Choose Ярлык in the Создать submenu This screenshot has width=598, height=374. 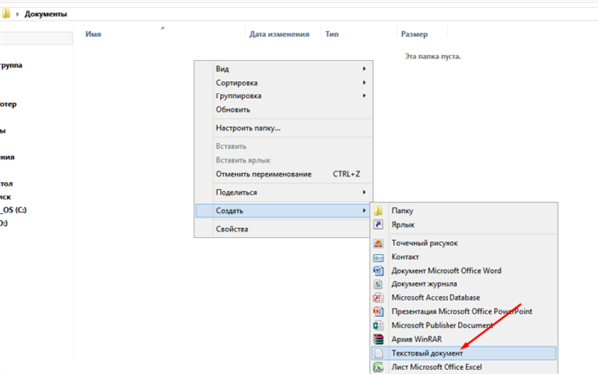463,225
